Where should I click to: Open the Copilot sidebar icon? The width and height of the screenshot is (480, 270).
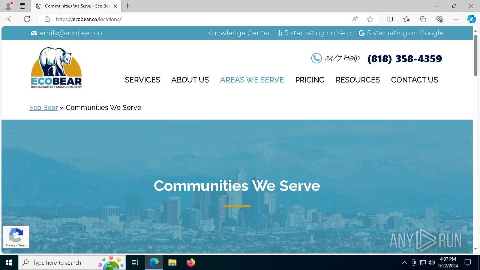tap(471, 19)
